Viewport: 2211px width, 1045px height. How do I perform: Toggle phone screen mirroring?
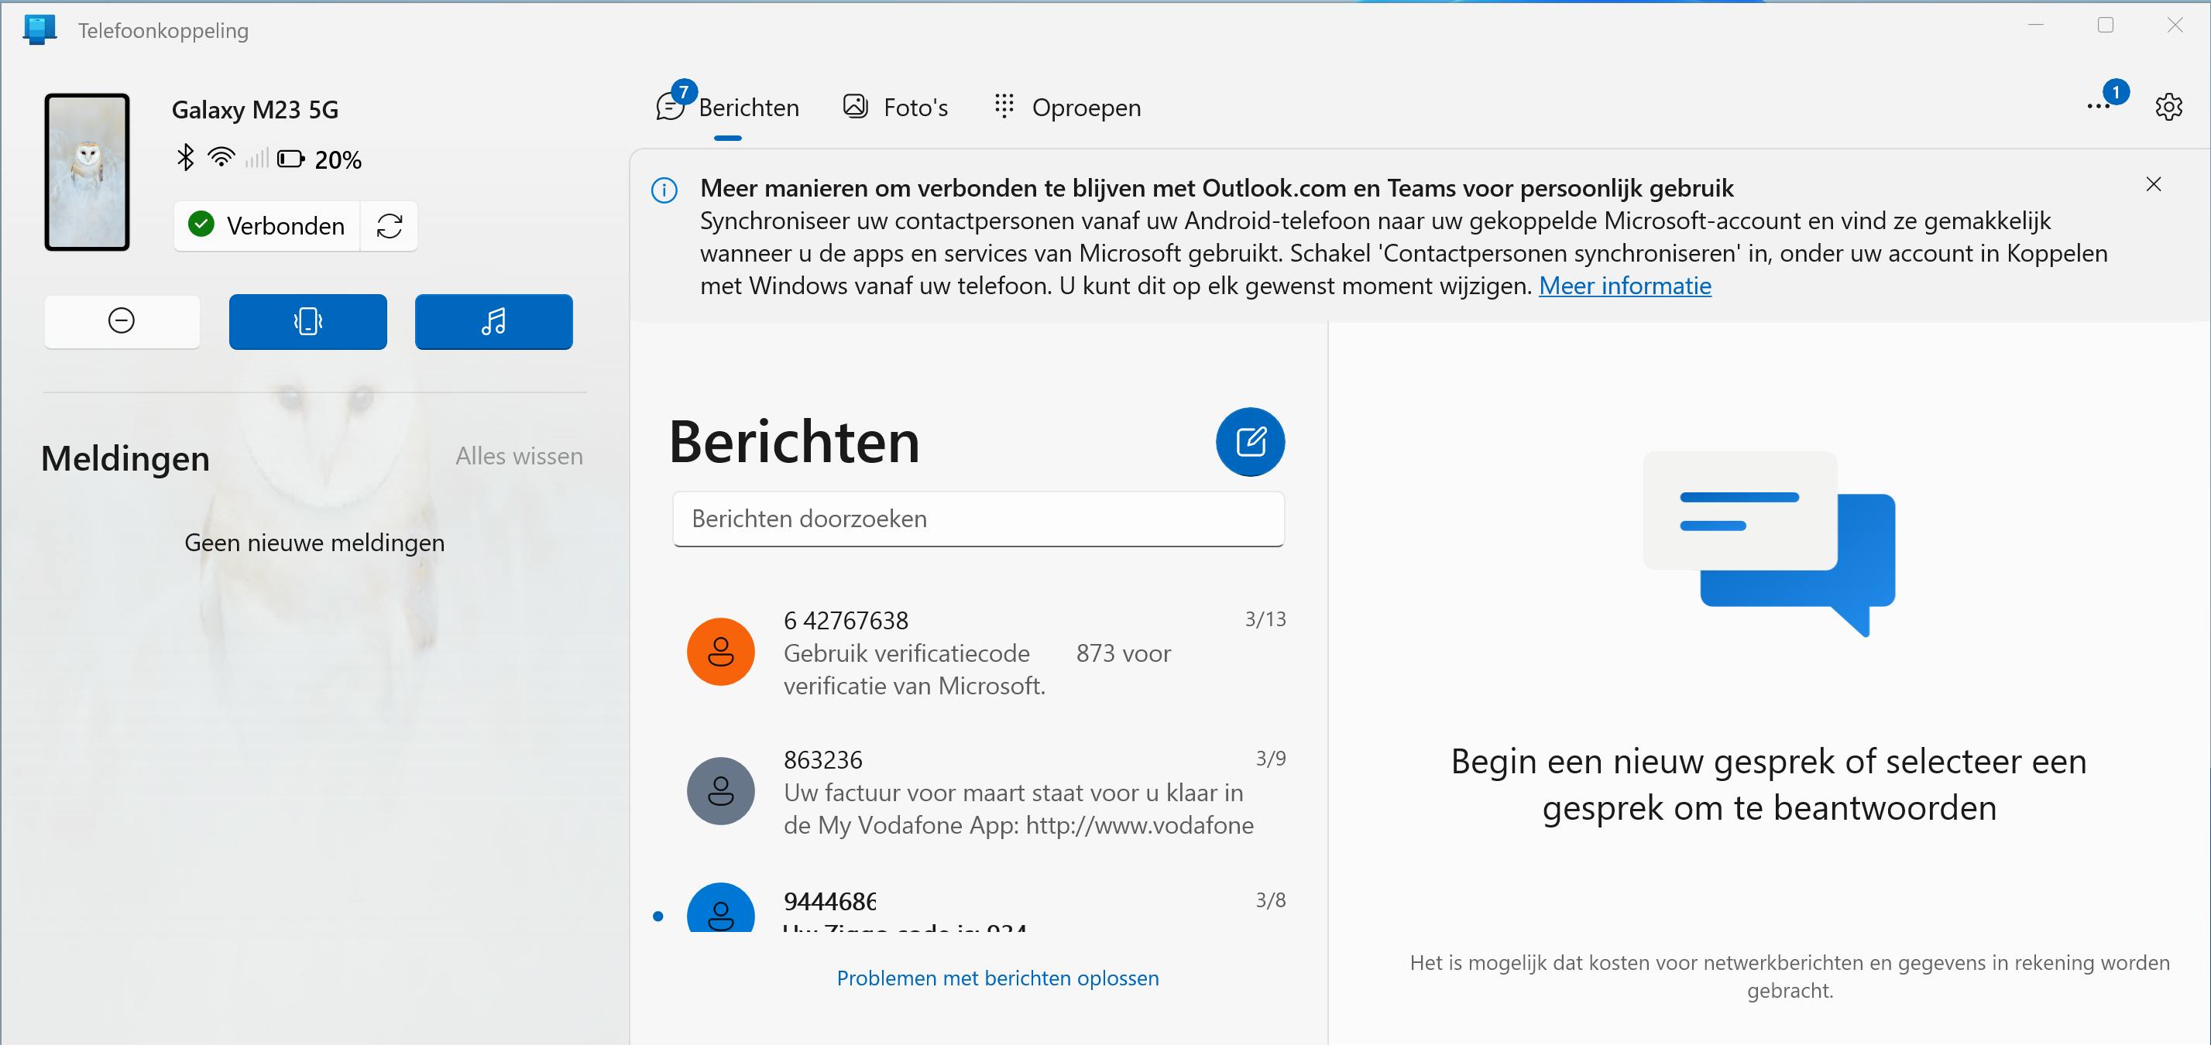coord(307,321)
